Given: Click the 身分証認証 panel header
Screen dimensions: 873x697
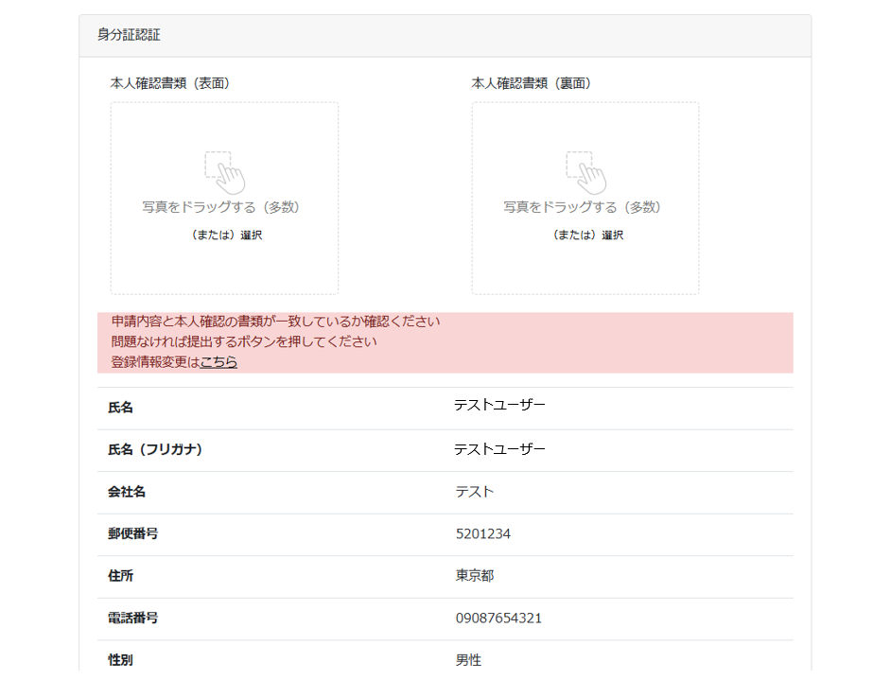Looking at the screenshot, I should 129,35.
